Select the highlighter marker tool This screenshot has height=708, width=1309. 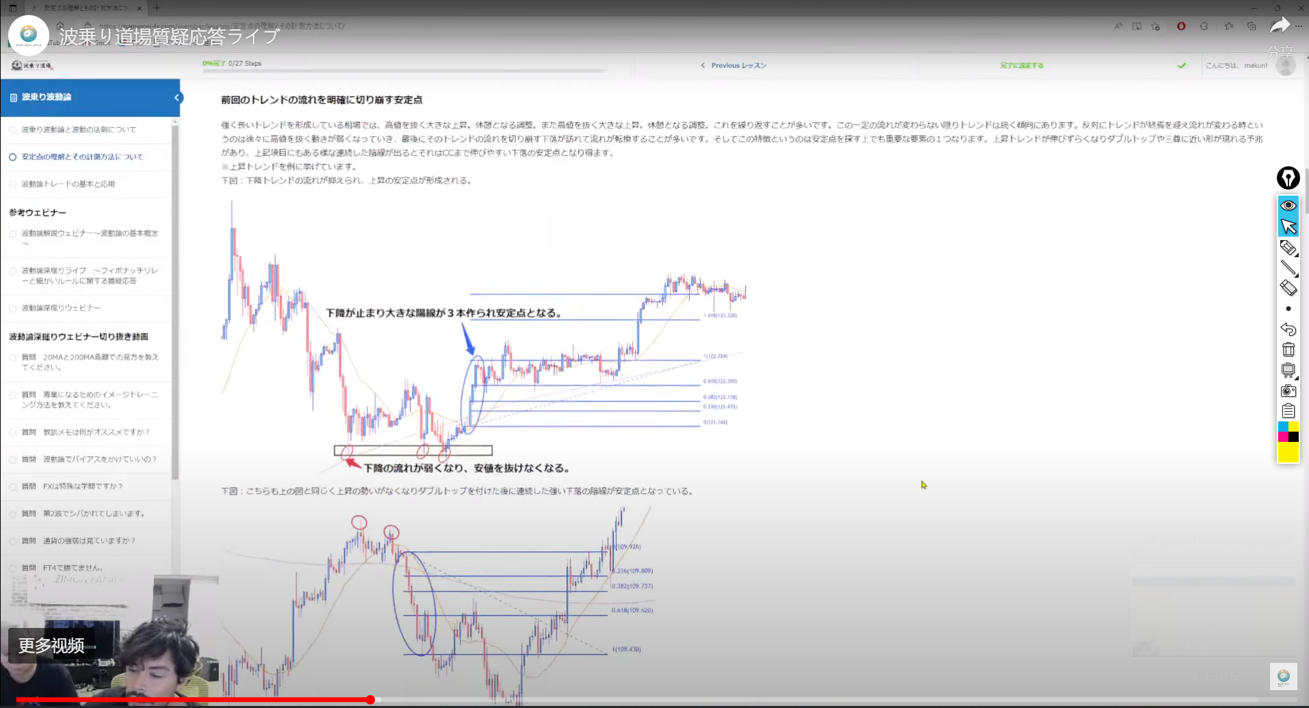tap(1288, 248)
